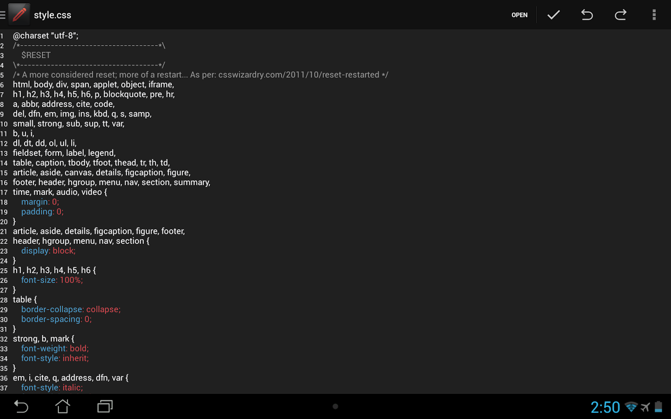
Task: Click the h1, h2, h3, h4, h5, h6 { selector
Action: [54, 270]
